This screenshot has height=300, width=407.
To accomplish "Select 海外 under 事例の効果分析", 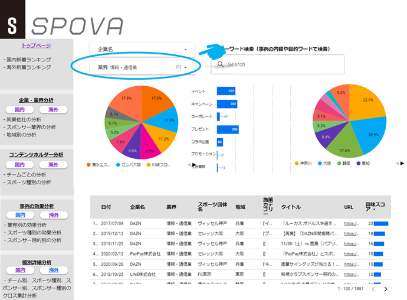I will tap(54, 215).
